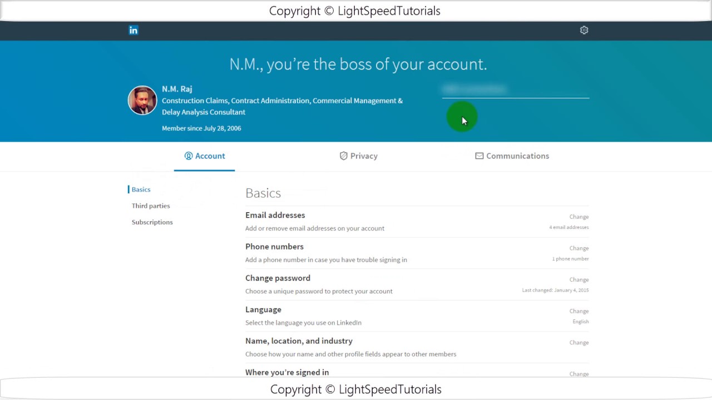Viewport: 712px width, 400px height.
Task: Click Change for Phone numbers
Action: [578, 248]
